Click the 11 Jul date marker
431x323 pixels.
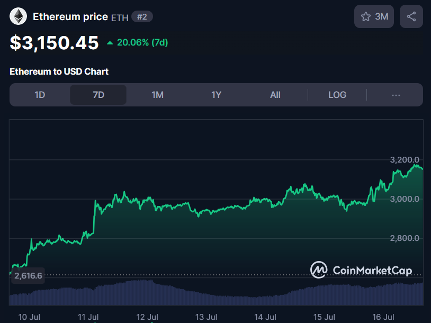pyautogui.click(x=88, y=317)
